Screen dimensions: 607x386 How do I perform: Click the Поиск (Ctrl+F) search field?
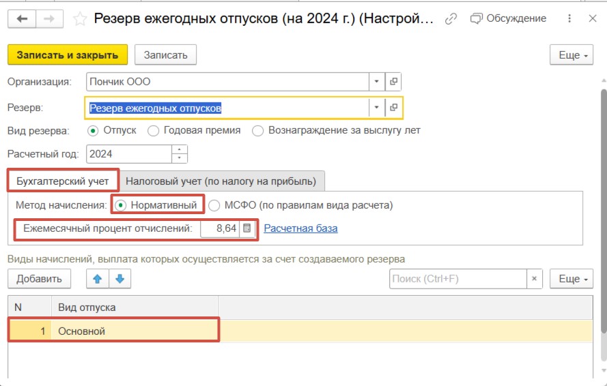(x=458, y=279)
